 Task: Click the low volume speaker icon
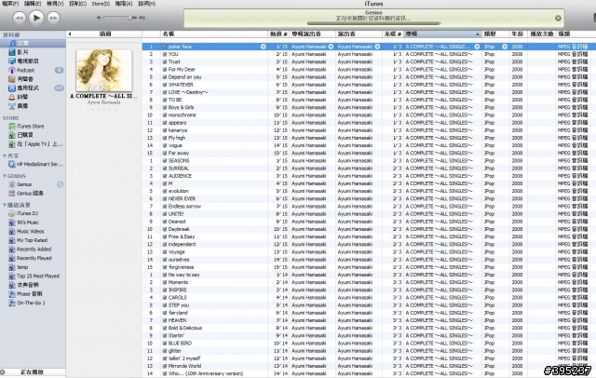[x=99, y=18]
